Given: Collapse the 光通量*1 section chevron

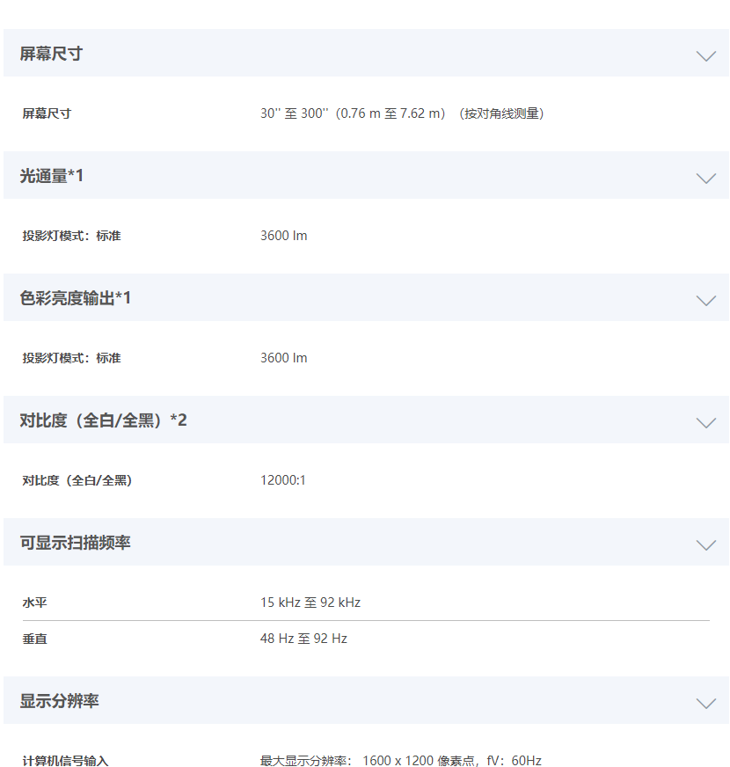Looking at the screenshot, I should point(705,178).
